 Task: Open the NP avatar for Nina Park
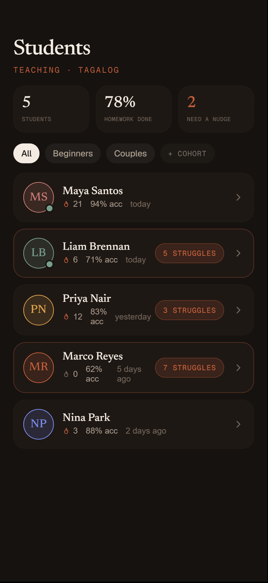pos(39,424)
